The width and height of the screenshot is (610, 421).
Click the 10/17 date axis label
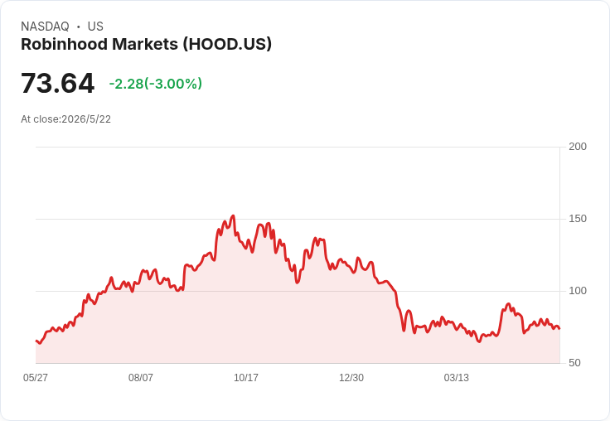pos(246,377)
